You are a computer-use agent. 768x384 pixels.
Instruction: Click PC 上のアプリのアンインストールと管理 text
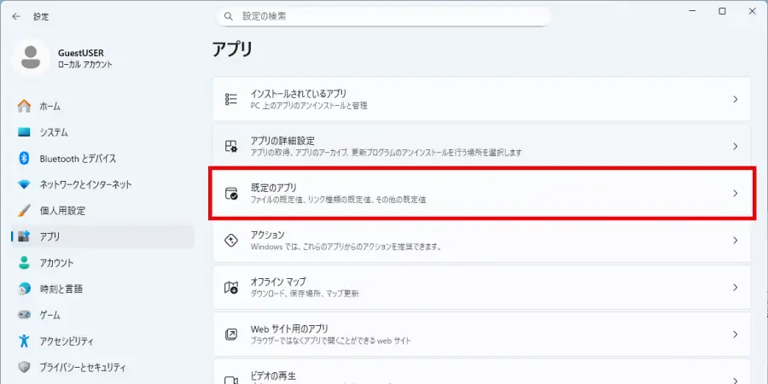[x=309, y=106]
